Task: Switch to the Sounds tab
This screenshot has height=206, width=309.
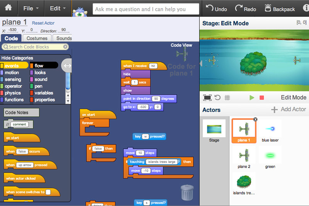Action: point(64,38)
